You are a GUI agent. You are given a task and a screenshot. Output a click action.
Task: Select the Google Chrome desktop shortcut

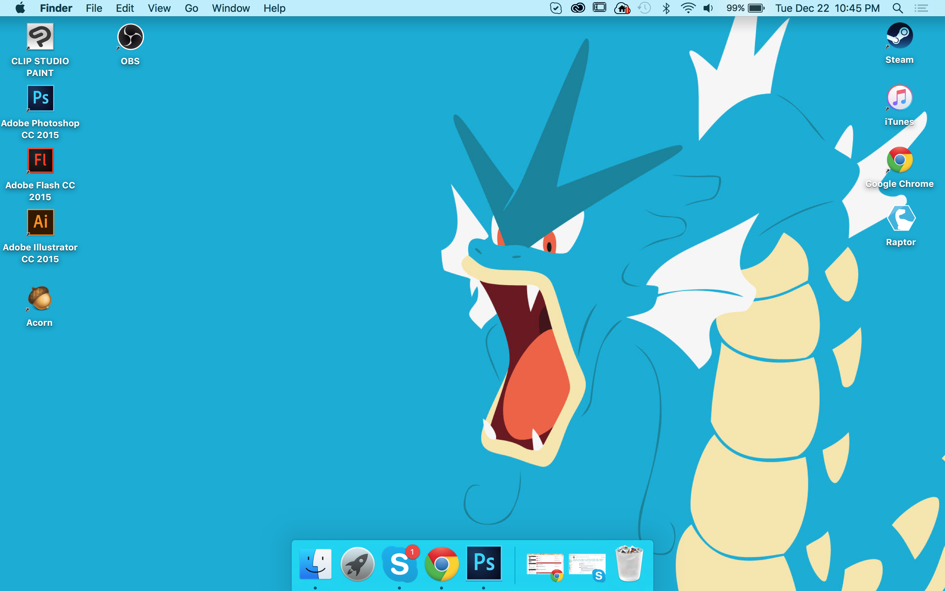tap(899, 160)
